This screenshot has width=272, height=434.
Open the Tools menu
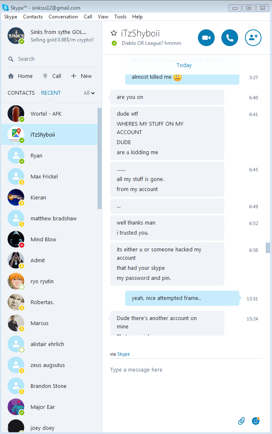click(x=120, y=17)
